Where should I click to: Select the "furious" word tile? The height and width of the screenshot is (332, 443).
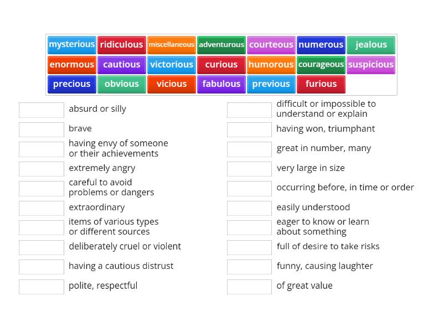(321, 84)
